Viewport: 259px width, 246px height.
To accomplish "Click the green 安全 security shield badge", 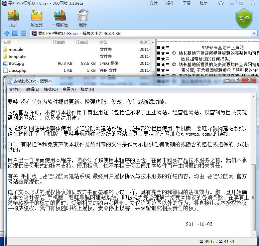I will tap(244, 18).
